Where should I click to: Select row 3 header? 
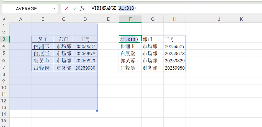pos(4,39)
